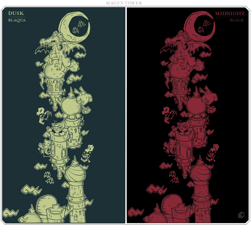Click the BLACK color name label
The image size is (251, 225).
pyautogui.click(x=237, y=20)
